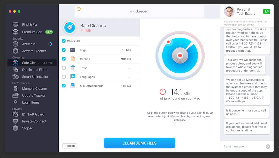
Task: Open Login Items section
Action: pos(32,102)
